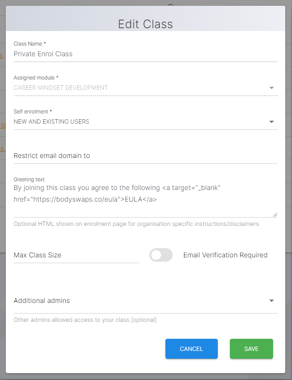Viewport: 292px width, 380px height.
Task: Expand the Self enrolment dropdown arrow
Action: [x=272, y=122]
